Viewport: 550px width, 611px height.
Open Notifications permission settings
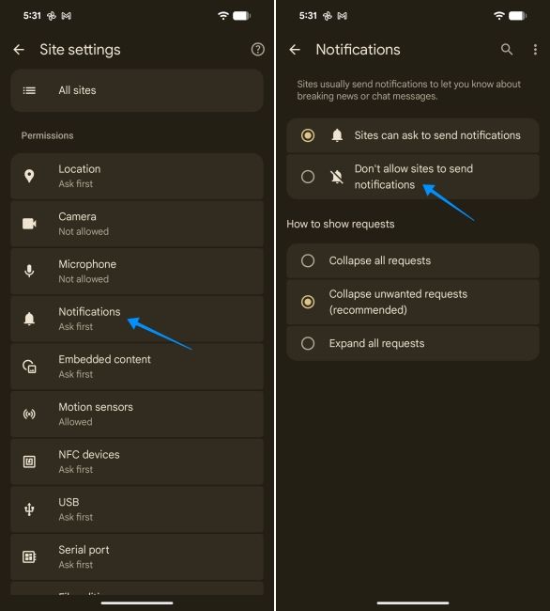[137, 319]
